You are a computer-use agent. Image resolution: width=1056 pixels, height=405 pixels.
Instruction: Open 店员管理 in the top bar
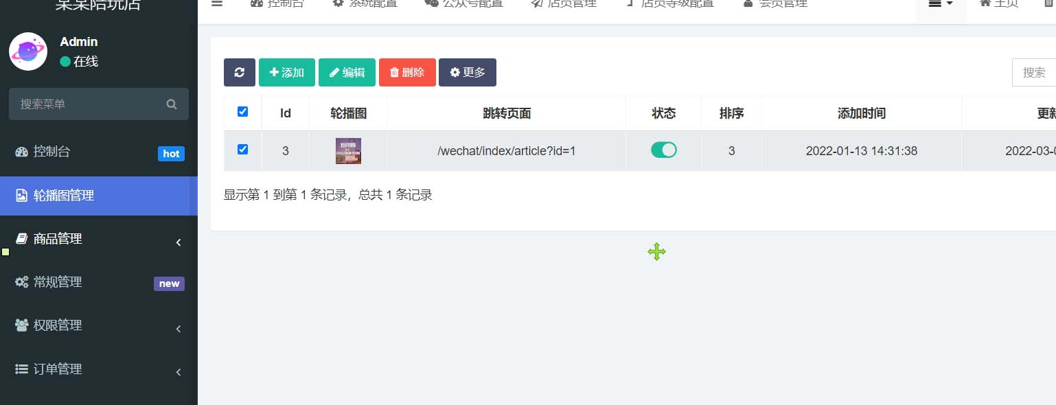coord(563,3)
